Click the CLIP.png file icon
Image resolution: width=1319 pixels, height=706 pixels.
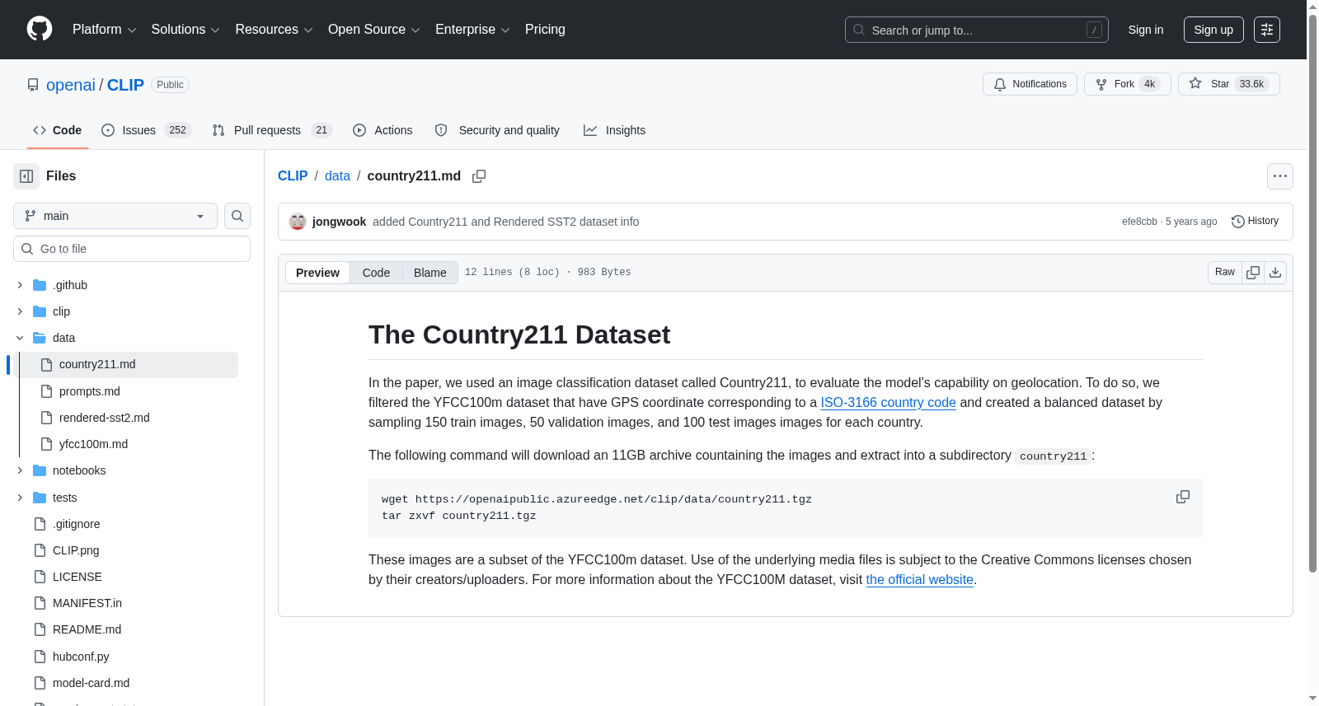[x=40, y=550]
